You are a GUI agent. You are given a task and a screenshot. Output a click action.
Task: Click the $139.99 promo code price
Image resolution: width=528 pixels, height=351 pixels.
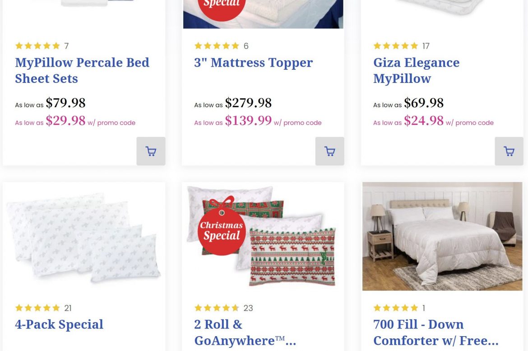(x=248, y=121)
